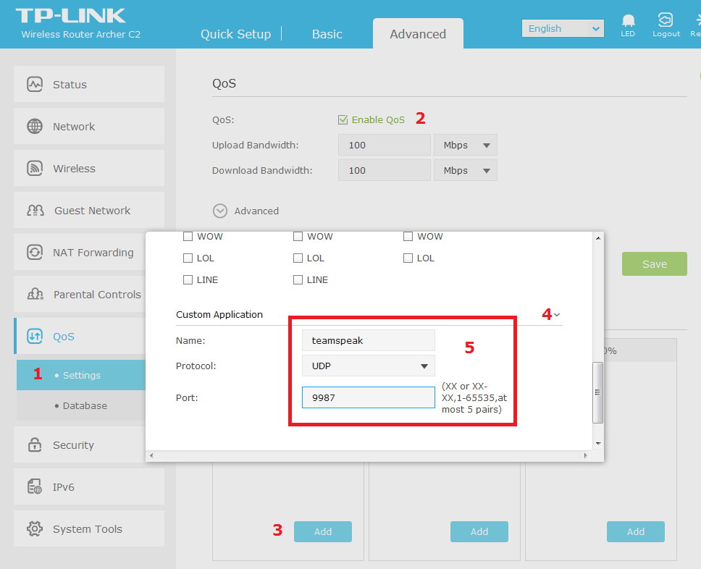This screenshot has width=701, height=569.
Task: Click the Security padlock icon
Action: (35, 445)
